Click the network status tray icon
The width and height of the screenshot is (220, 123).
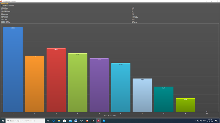(x=198, y=121)
